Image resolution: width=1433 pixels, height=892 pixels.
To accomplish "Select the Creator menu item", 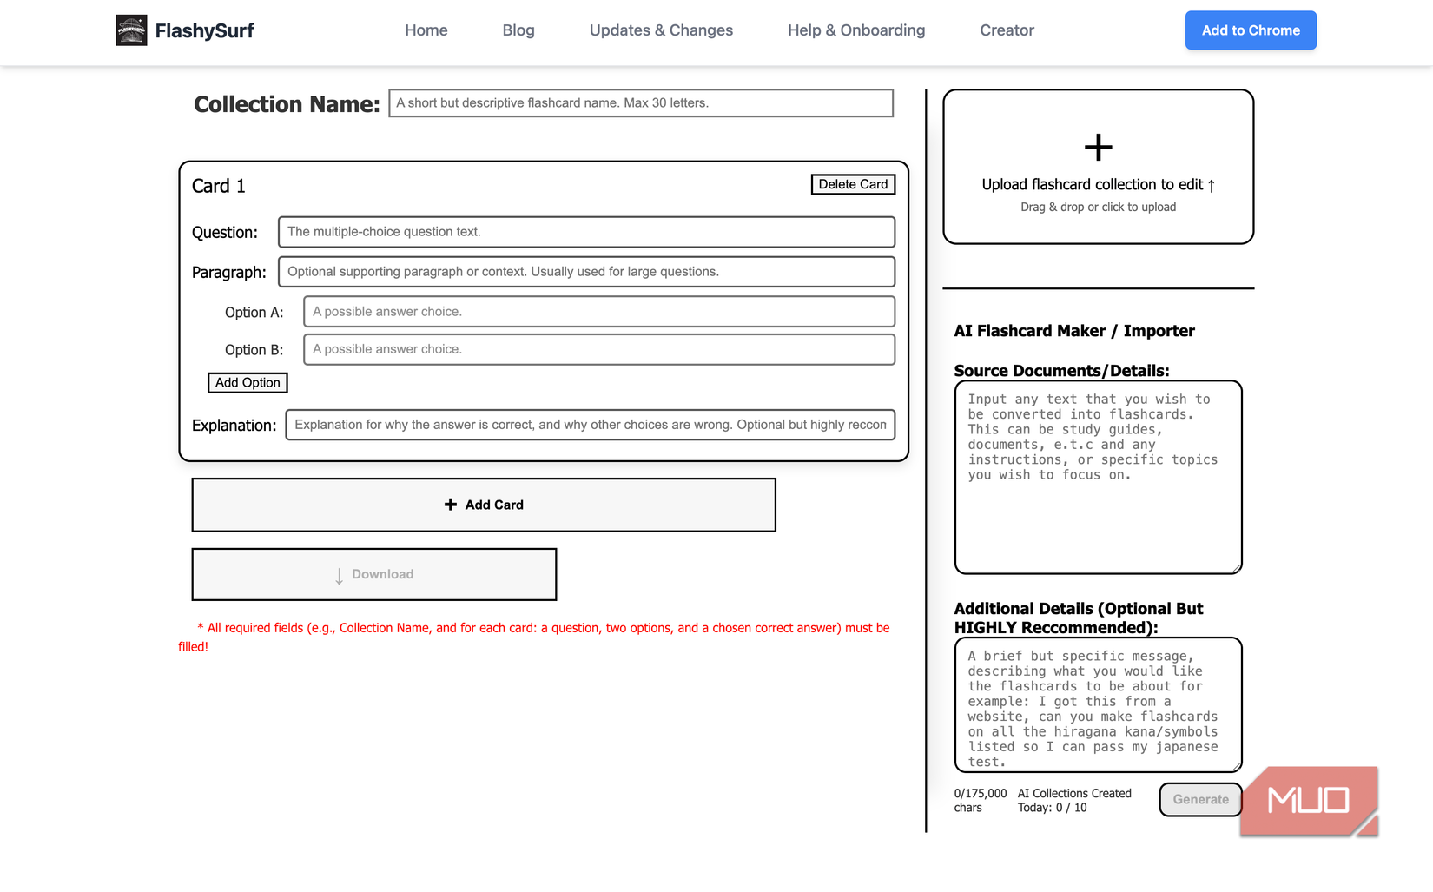I will coord(1007,30).
